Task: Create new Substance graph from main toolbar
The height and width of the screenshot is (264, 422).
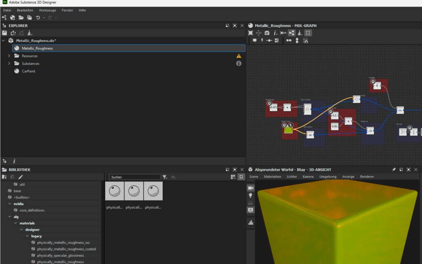Action: pyautogui.click(x=4, y=17)
